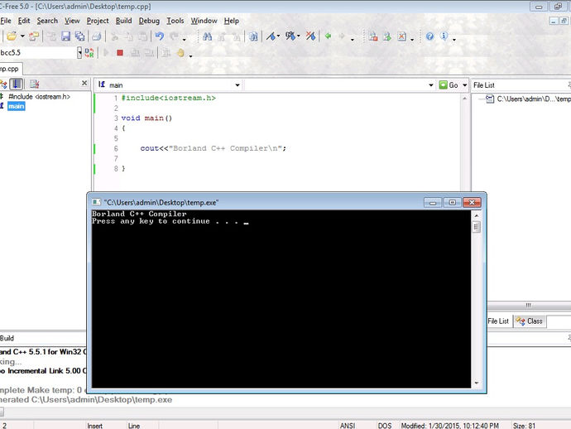The width and height of the screenshot is (571, 429).
Task: Open the File menu
Action: pyautogui.click(x=6, y=21)
